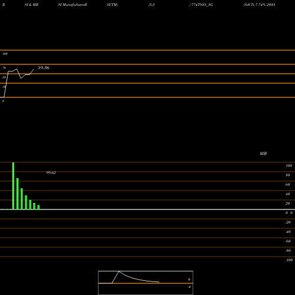Click the shortest green MR bar

pyautogui.click(x=38, y=207)
